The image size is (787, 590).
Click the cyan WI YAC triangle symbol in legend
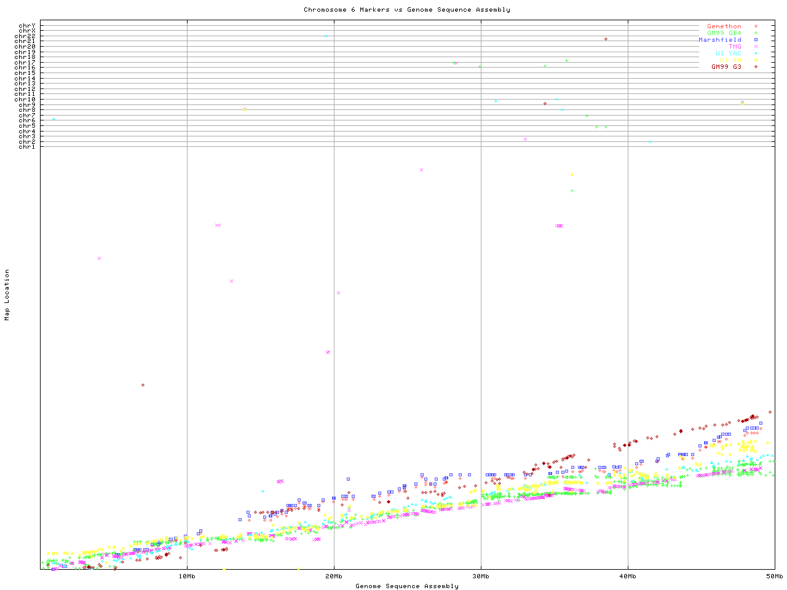(x=756, y=53)
